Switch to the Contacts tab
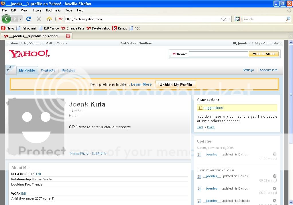The image size is (293, 205). (48, 70)
